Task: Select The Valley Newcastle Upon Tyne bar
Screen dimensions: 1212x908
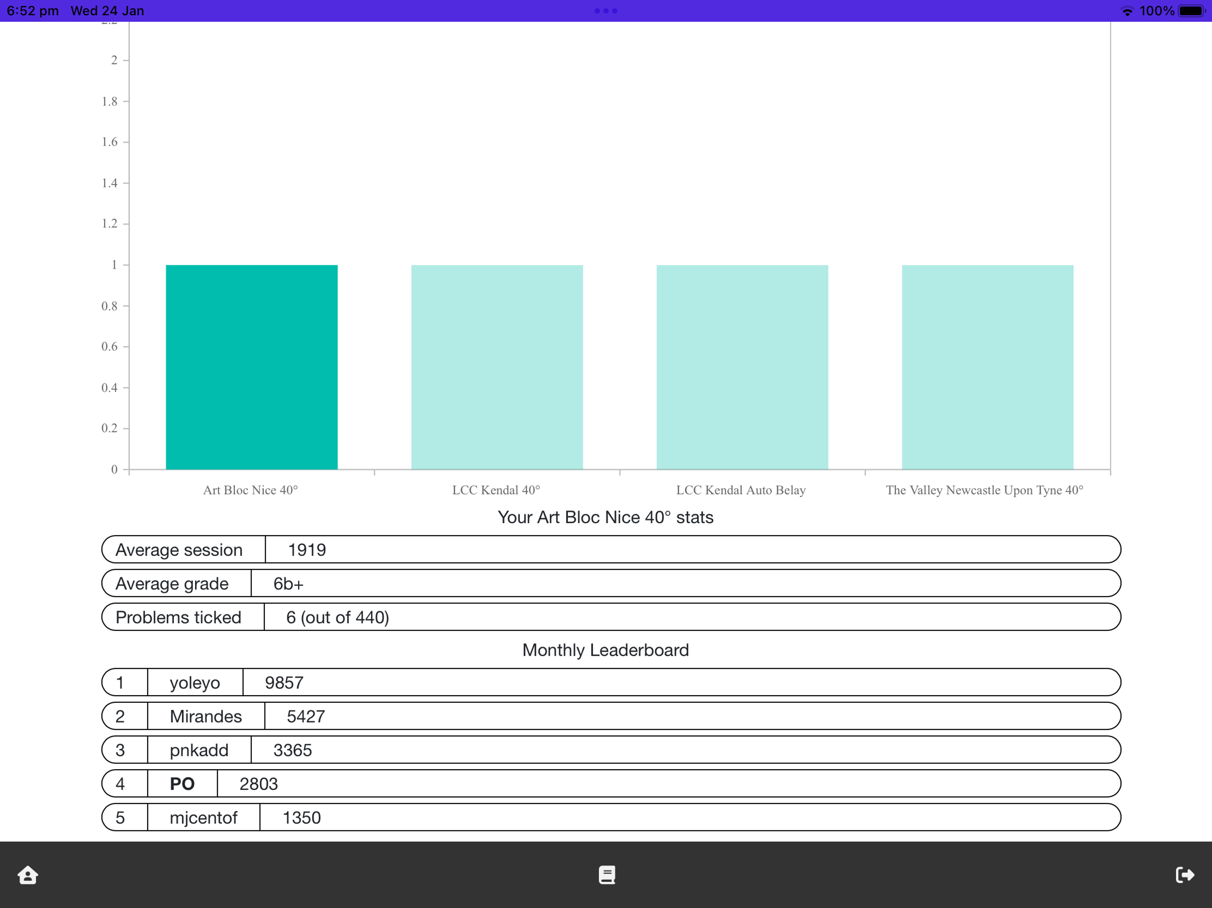Action: click(988, 367)
